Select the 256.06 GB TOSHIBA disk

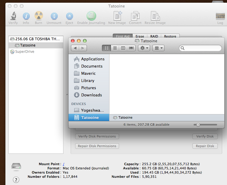(36, 39)
